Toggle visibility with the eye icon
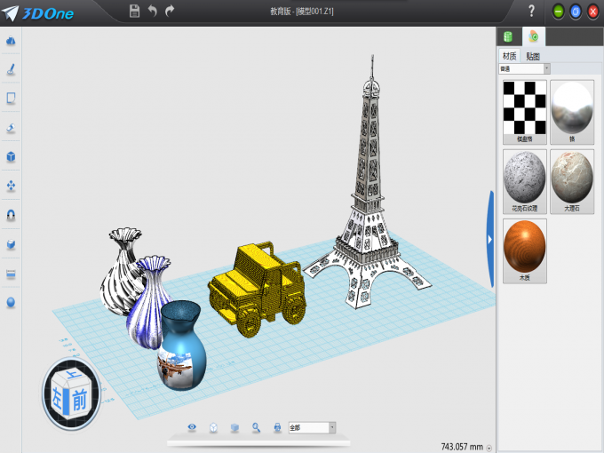Viewport: 604px width, 453px height. [192, 427]
